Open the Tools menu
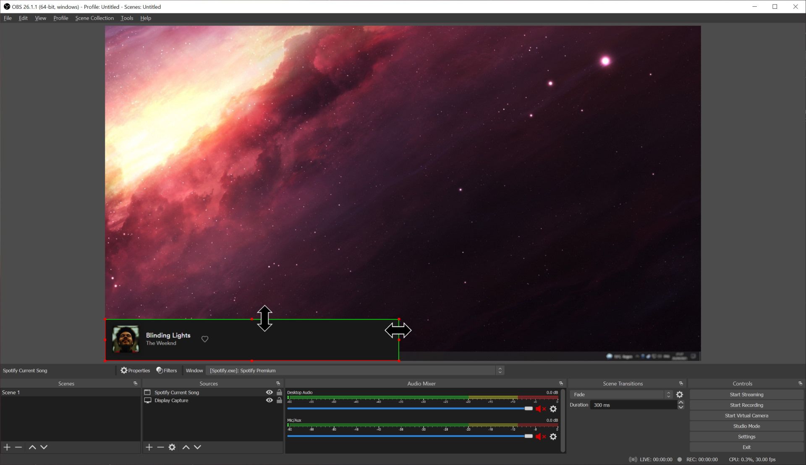Screen dimensions: 806x465 tap(126, 18)
